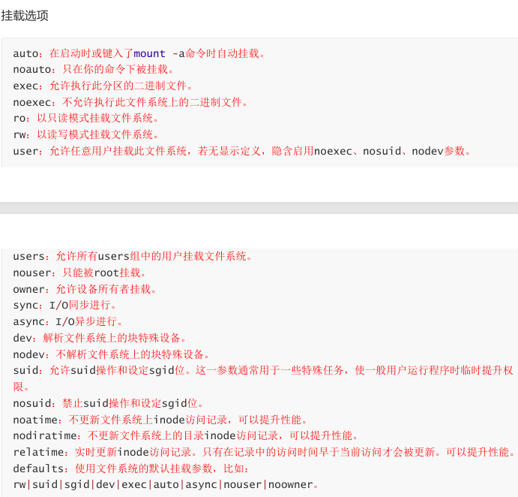Screen dimensions: 518x497
Task: Click the 'rw' read-write option line
Action: pos(86,134)
